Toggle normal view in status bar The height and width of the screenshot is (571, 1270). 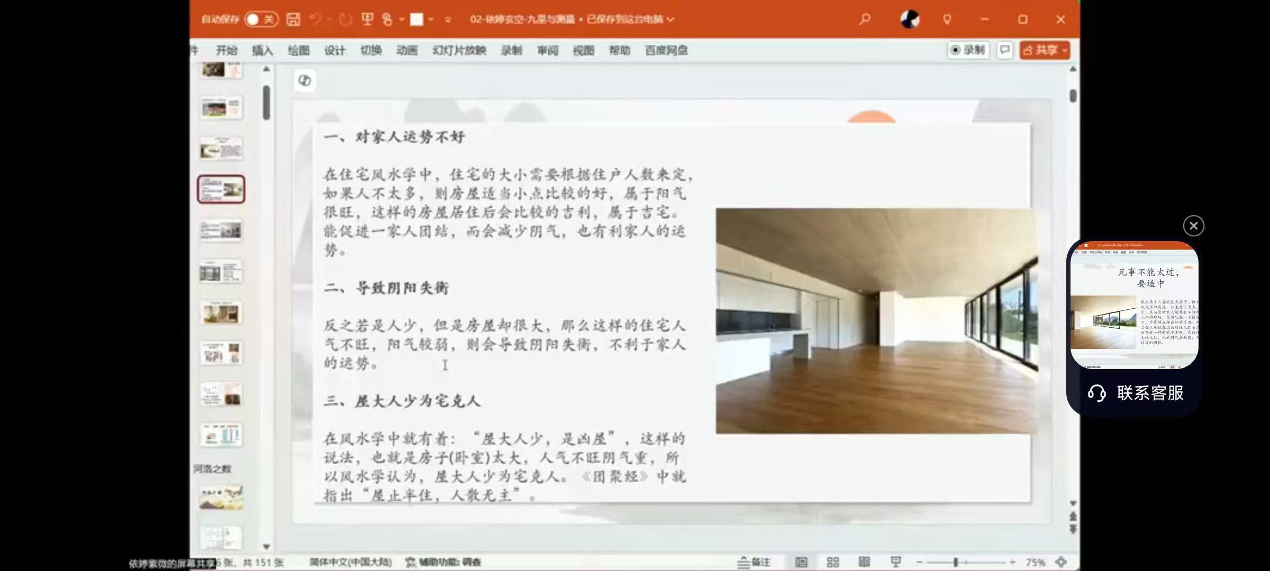click(x=801, y=562)
